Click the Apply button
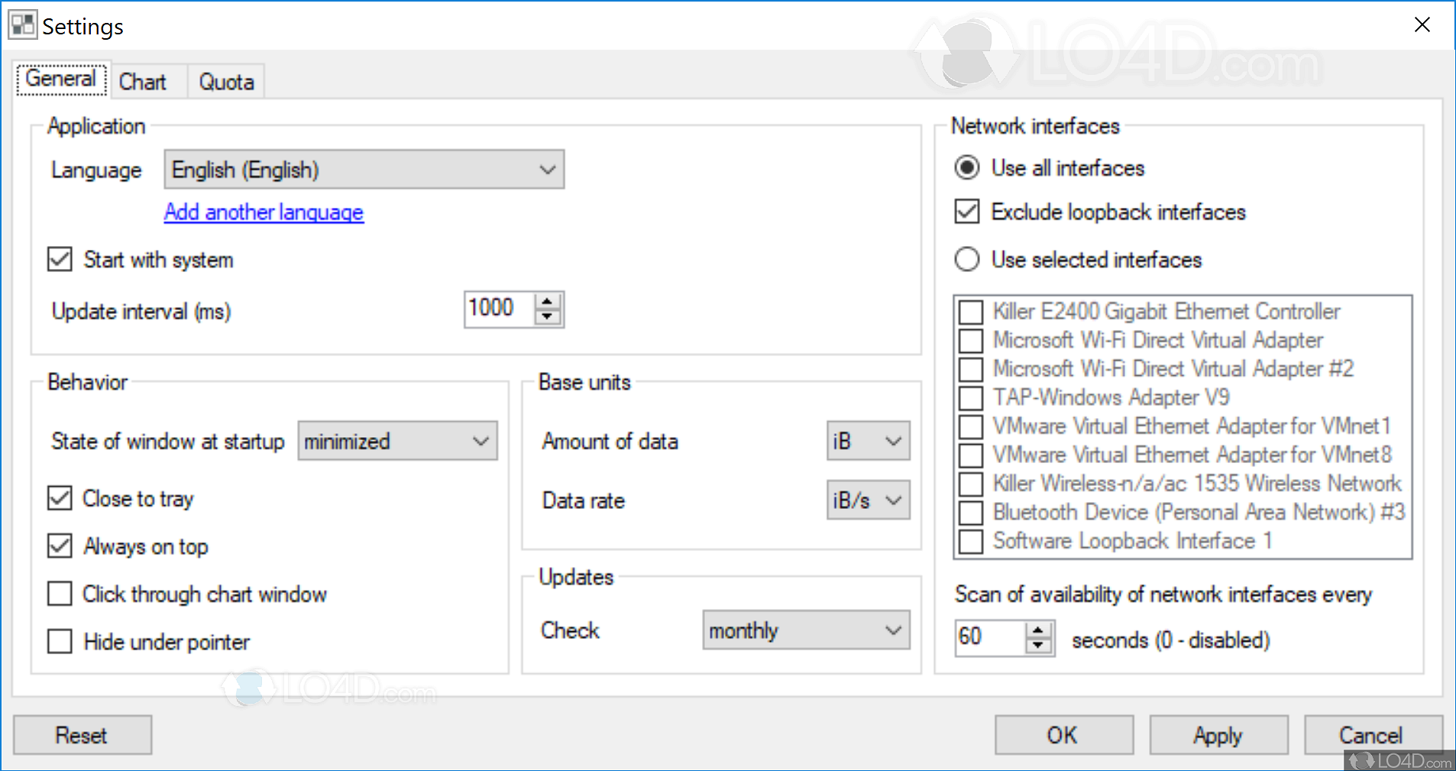 (1218, 734)
